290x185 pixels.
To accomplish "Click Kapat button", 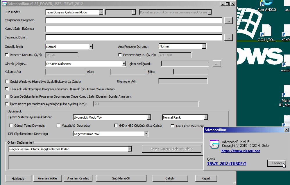I will point(206,178).
